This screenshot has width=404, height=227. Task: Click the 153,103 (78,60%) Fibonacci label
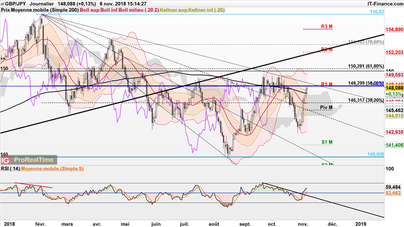point(366,42)
